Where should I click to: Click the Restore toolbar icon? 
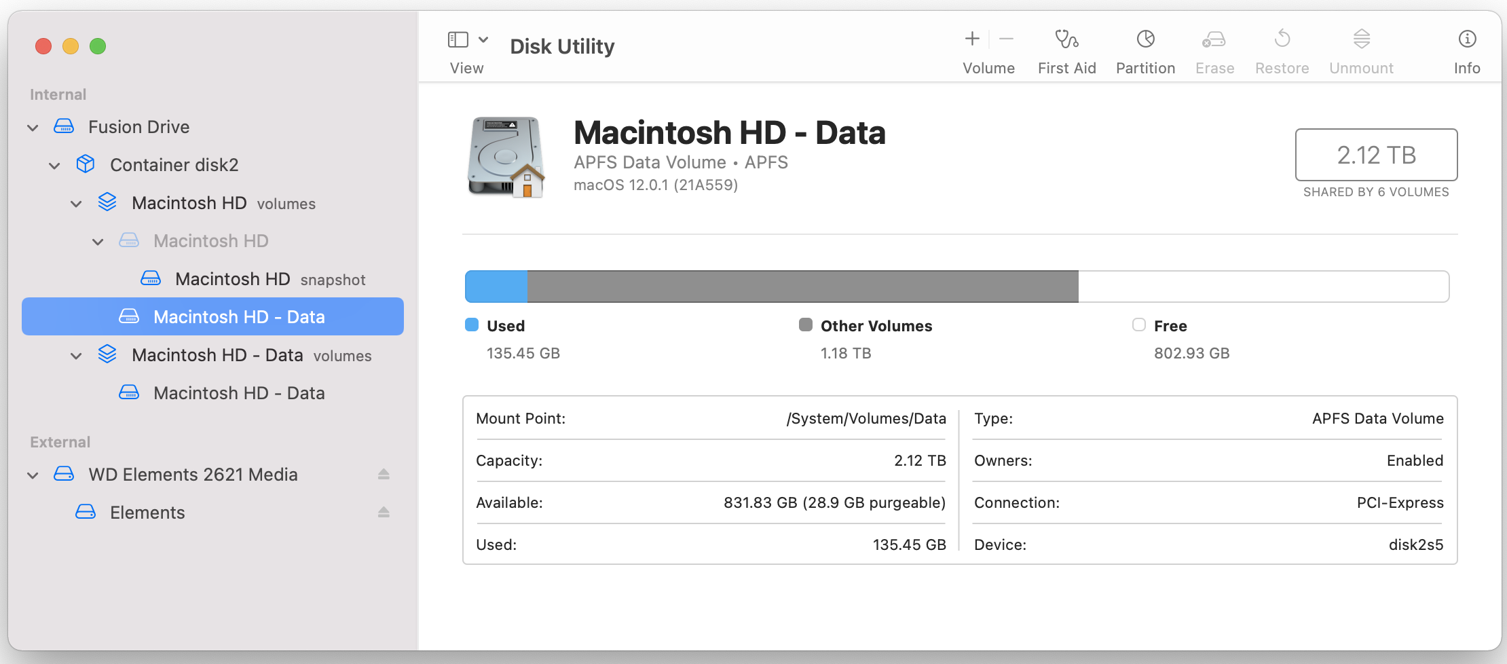(1282, 40)
